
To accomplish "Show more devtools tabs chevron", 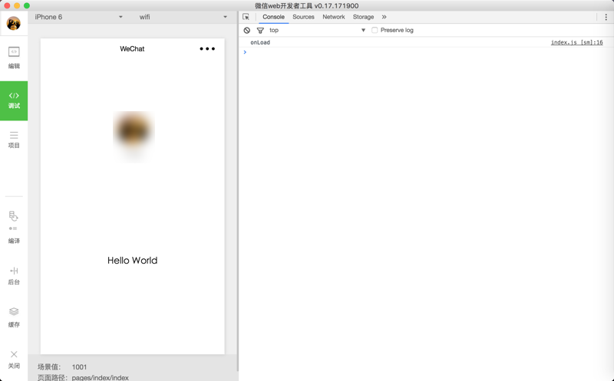I will point(385,17).
